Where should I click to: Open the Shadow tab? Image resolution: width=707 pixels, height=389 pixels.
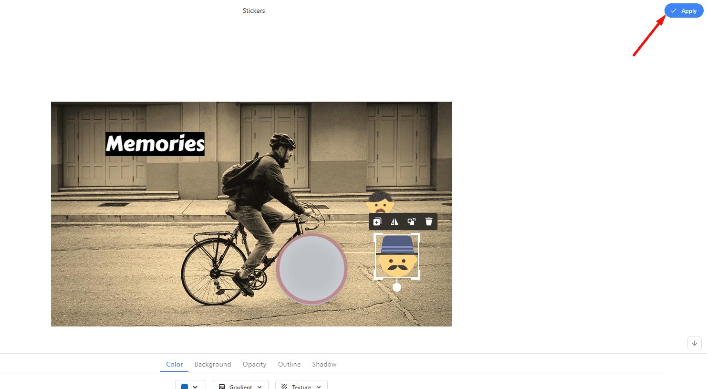coord(324,364)
